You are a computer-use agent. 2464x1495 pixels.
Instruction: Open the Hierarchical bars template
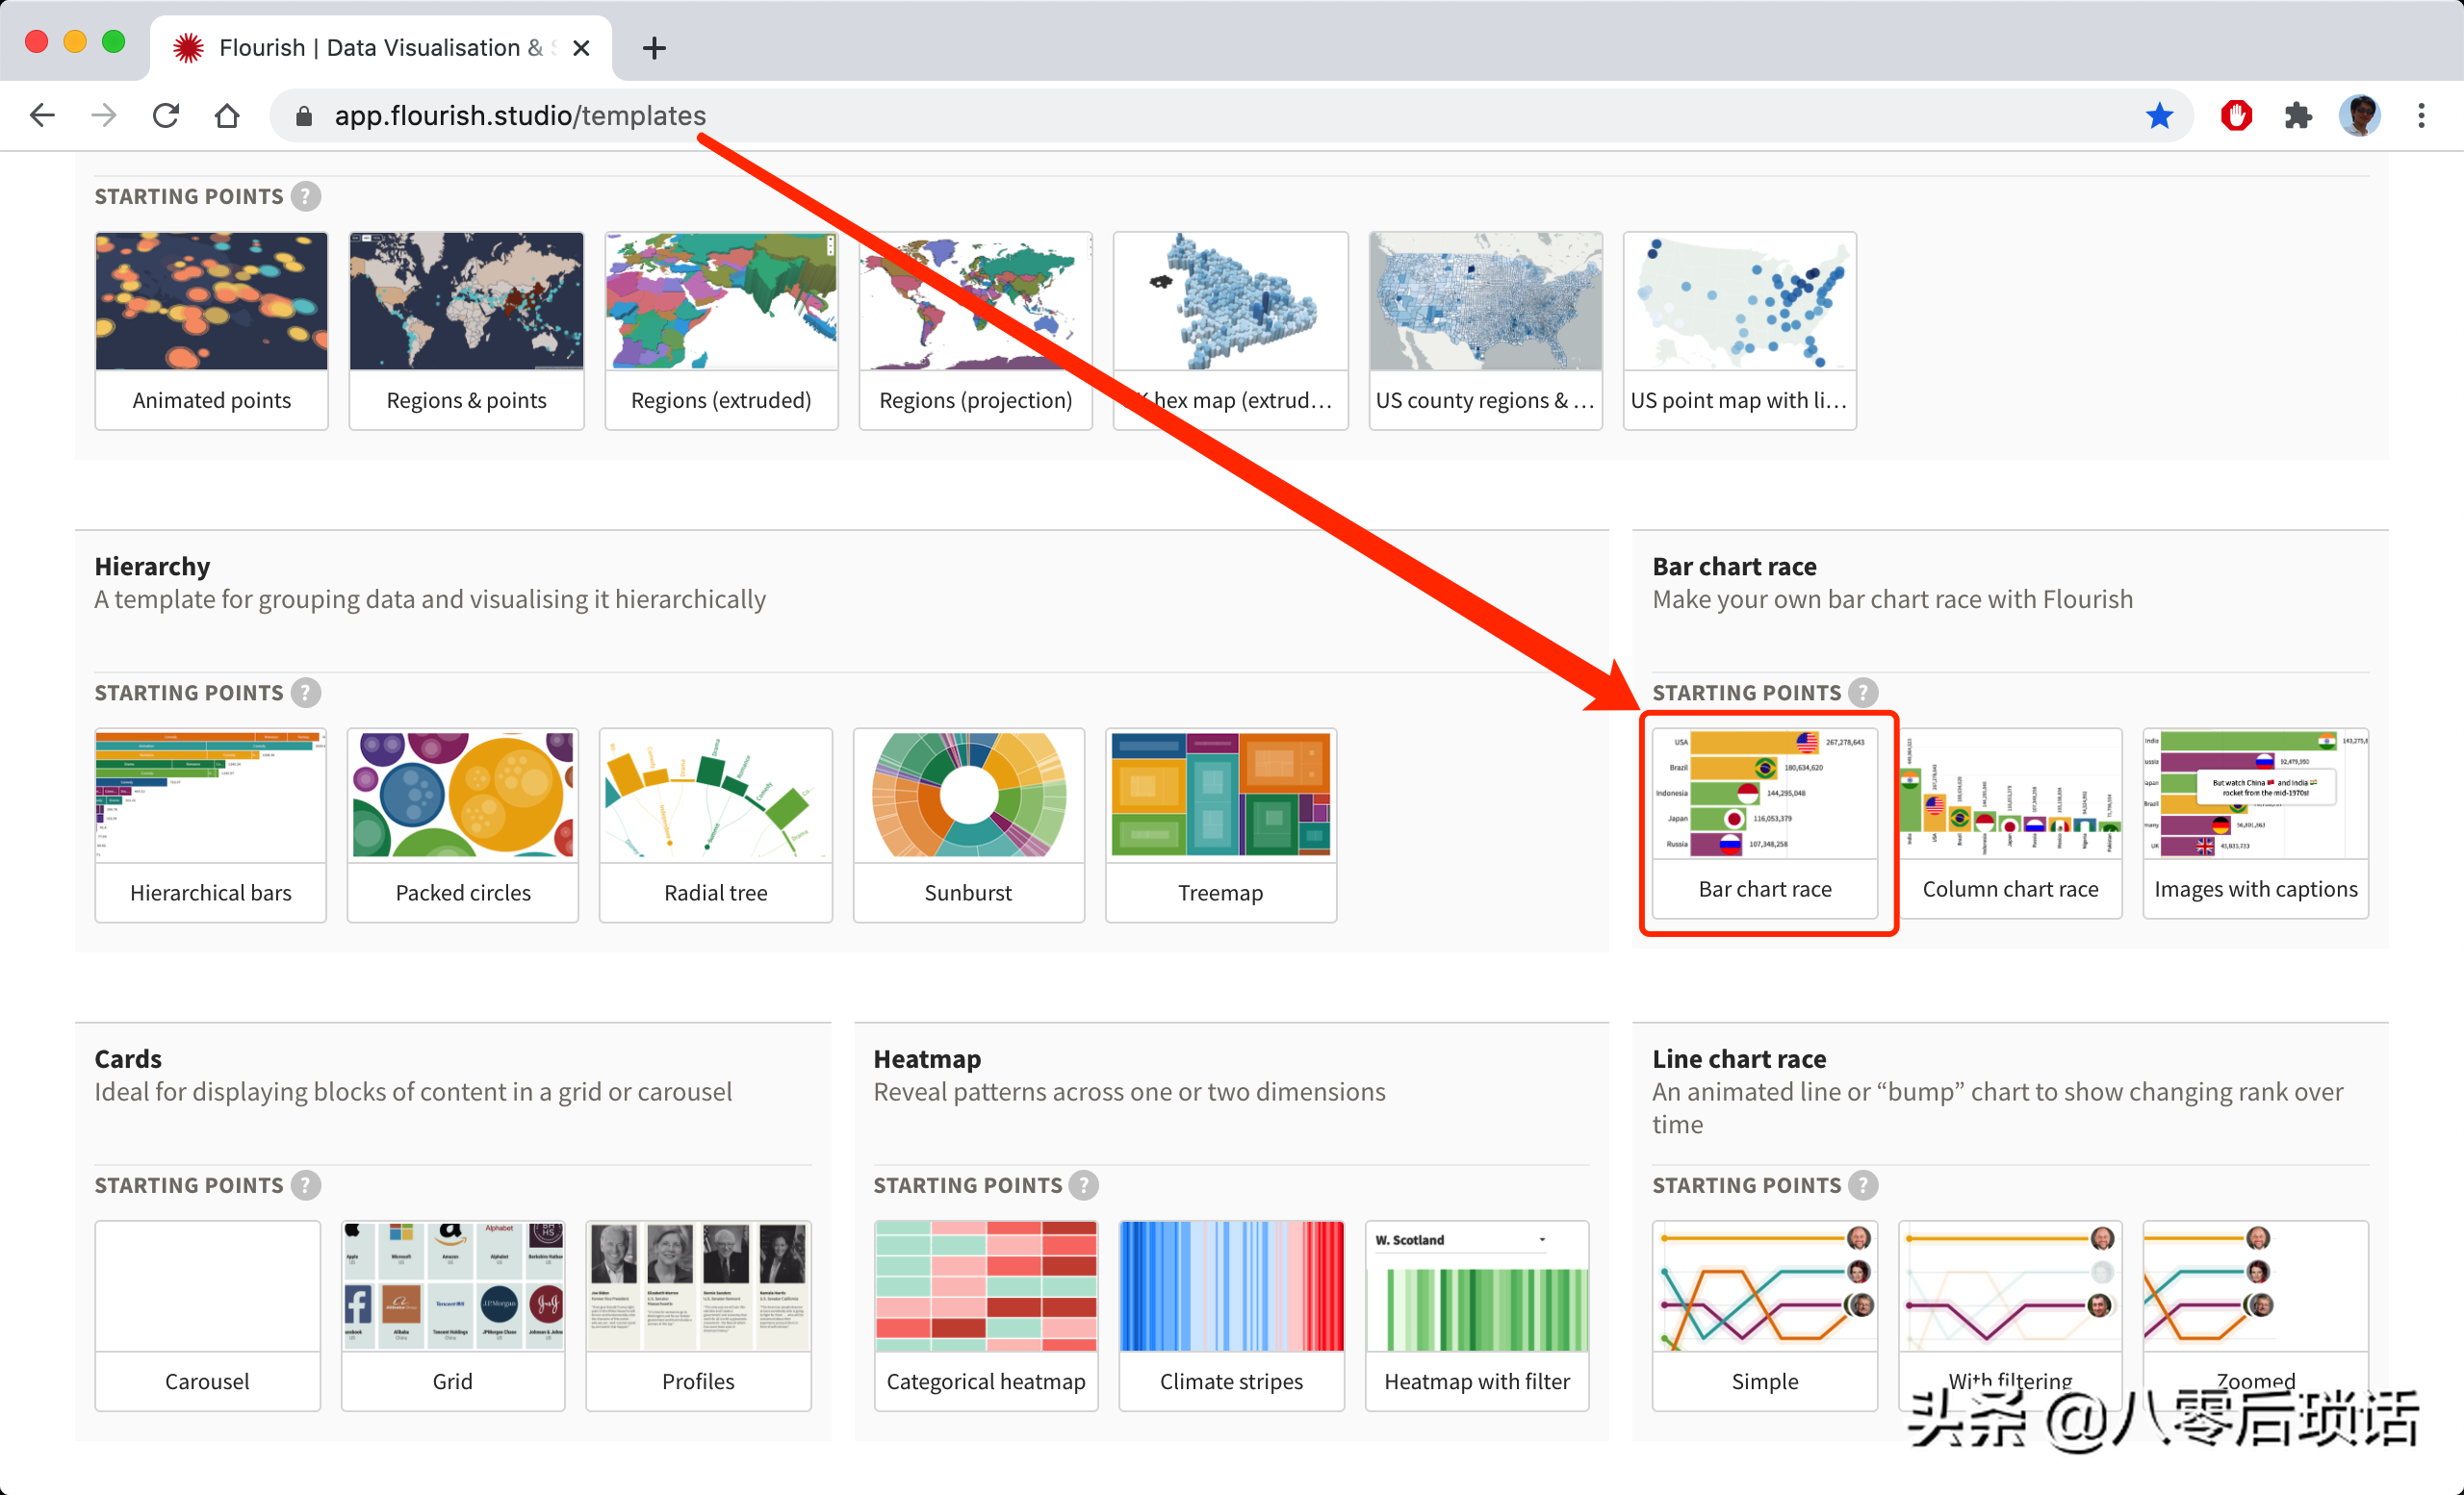211,824
